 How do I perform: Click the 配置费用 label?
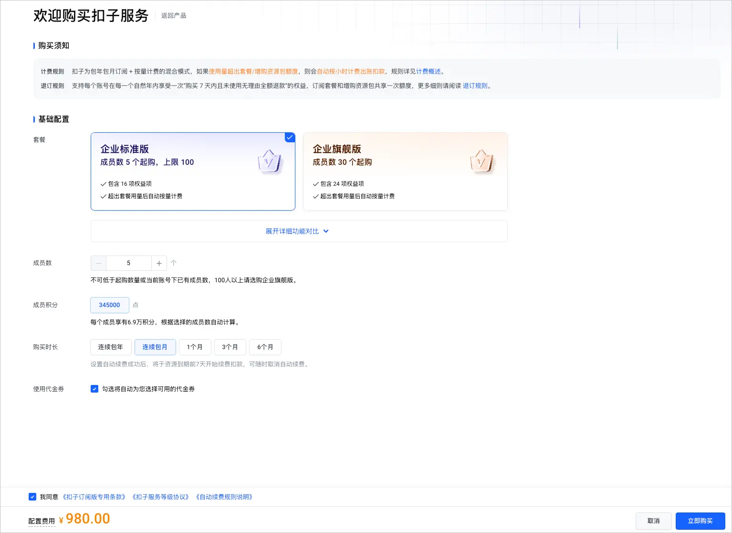[42, 521]
